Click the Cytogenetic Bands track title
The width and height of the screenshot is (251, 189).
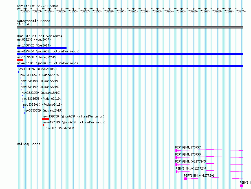tap(34, 21)
